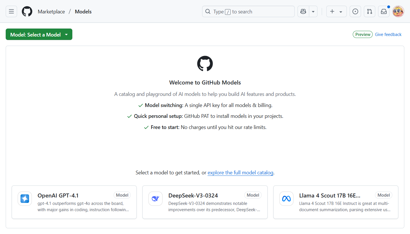Click the Llama 4 Scout description text
410x234 pixels.
pyautogui.click(x=345, y=207)
